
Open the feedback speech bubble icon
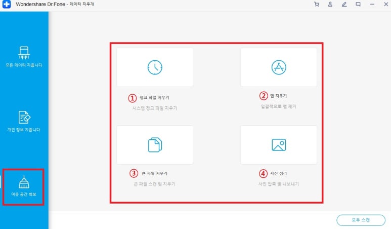[x=358, y=4]
